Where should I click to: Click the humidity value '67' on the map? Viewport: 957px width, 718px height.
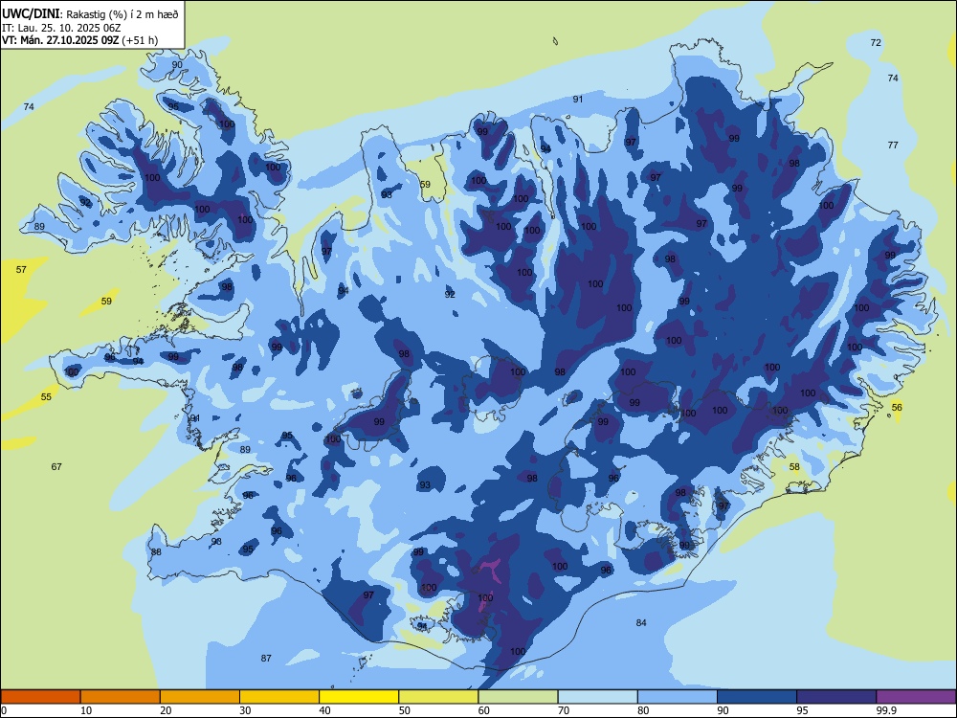(56, 467)
